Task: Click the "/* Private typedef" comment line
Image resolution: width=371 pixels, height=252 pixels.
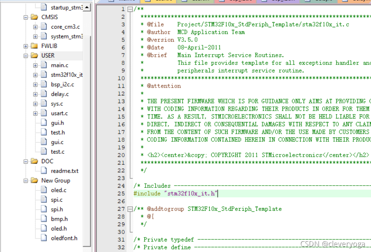Action: (x=252, y=240)
